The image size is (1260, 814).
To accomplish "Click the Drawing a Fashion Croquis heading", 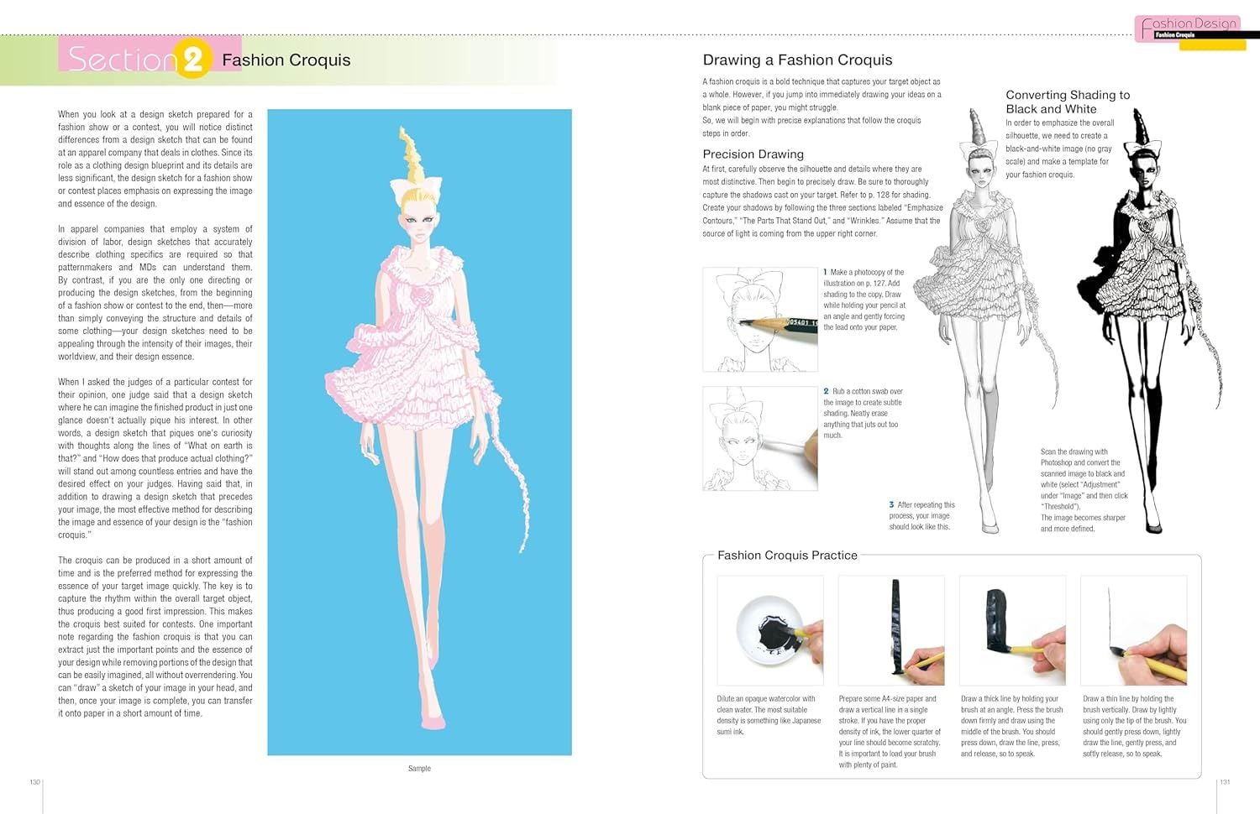I will (798, 60).
